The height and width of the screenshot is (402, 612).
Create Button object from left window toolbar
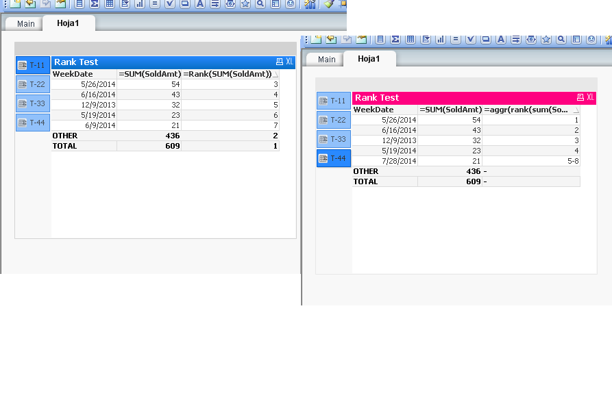[x=185, y=4]
